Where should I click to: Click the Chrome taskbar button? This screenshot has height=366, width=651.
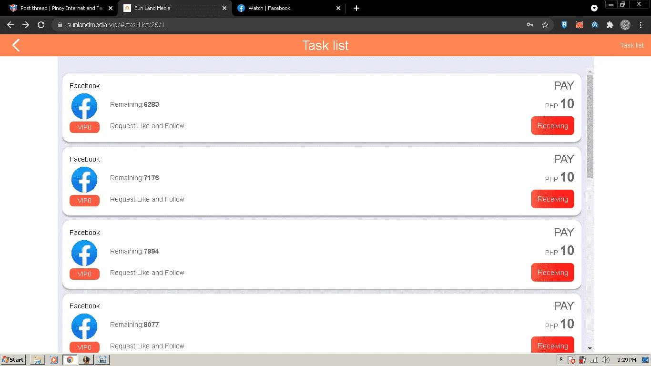(x=70, y=360)
